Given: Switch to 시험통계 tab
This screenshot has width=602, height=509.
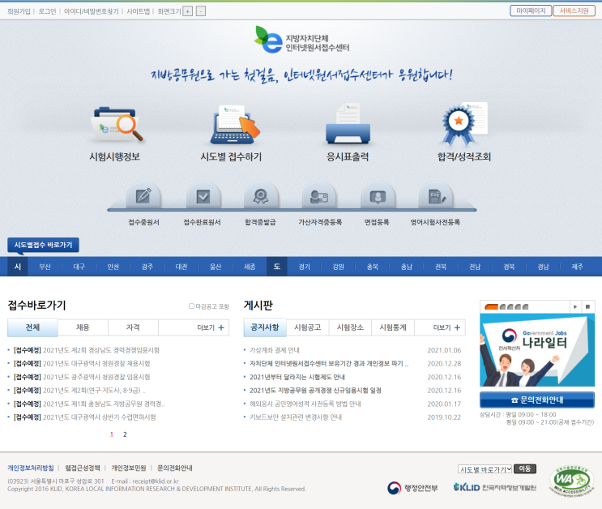Looking at the screenshot, I should pos(393,327).
